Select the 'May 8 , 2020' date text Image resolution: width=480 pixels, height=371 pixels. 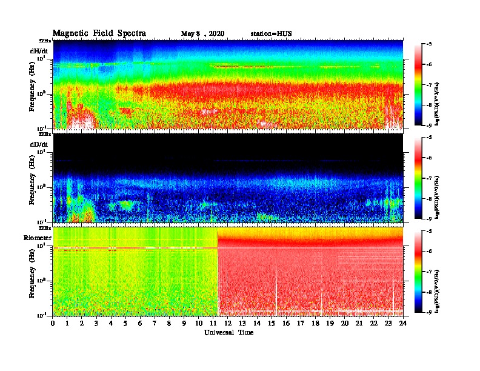[202, 34]
